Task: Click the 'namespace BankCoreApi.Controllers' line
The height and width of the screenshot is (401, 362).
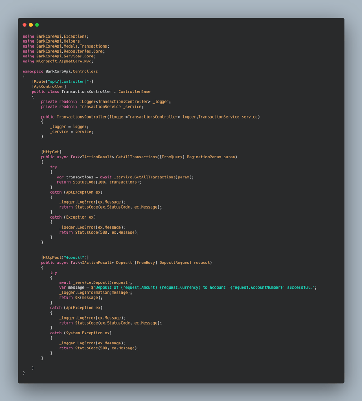Action: [60, 72]
